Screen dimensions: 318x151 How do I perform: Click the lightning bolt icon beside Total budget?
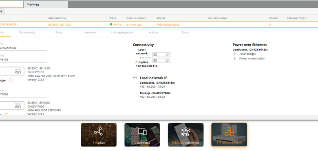[x=235, y=54]
